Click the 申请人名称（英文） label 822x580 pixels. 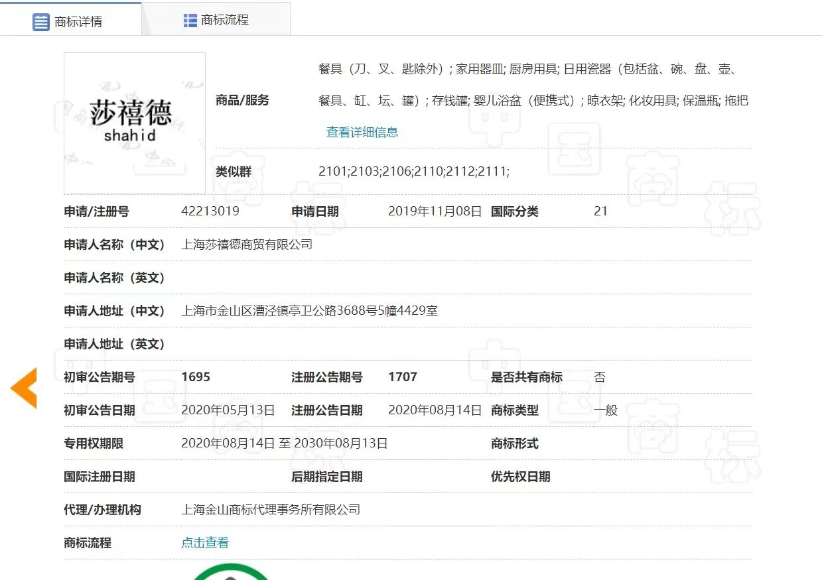click(x=115, y=278)
